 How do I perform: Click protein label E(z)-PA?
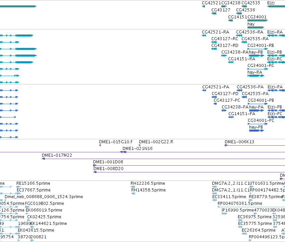275,87
